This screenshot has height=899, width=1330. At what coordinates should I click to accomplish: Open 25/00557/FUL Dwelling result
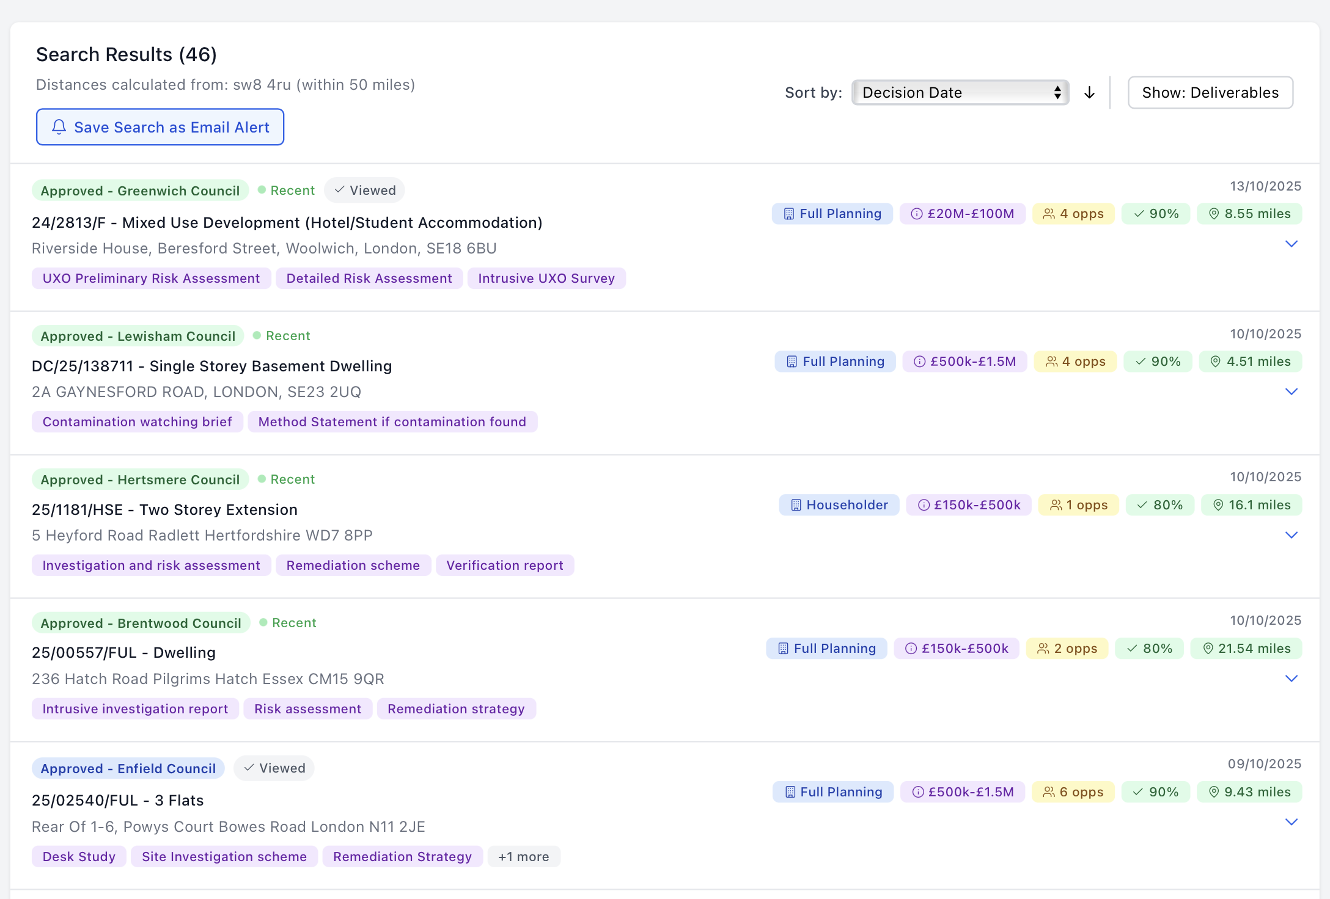click(124, 653)
